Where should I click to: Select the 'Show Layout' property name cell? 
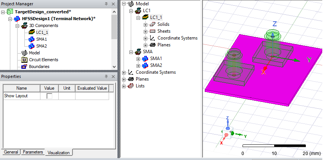pos(22,96)
